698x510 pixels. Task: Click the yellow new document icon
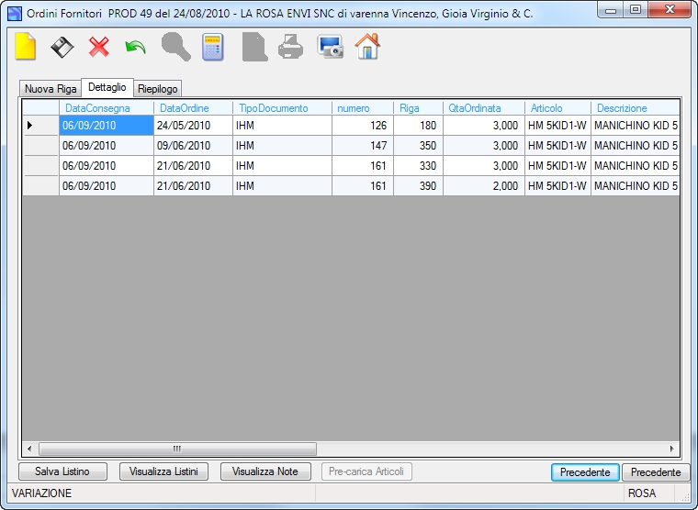(x=26, y=46)
